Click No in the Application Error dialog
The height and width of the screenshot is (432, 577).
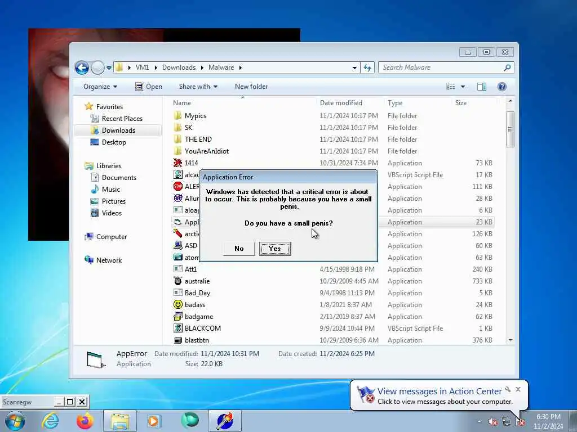tap(239, 249)
